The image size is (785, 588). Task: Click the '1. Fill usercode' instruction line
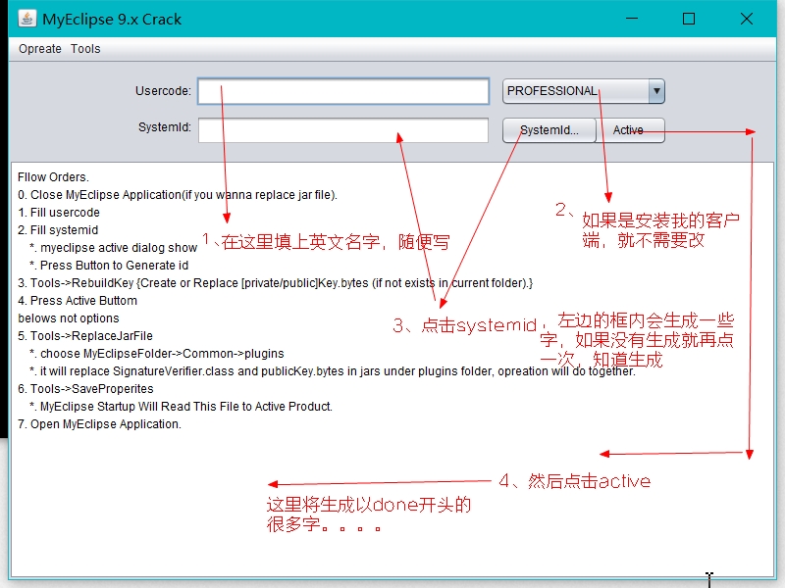(59, 213)
